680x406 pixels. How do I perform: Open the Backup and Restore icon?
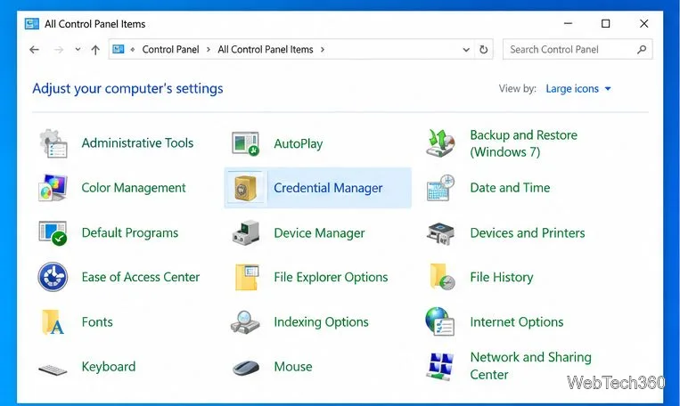(440, 143)
